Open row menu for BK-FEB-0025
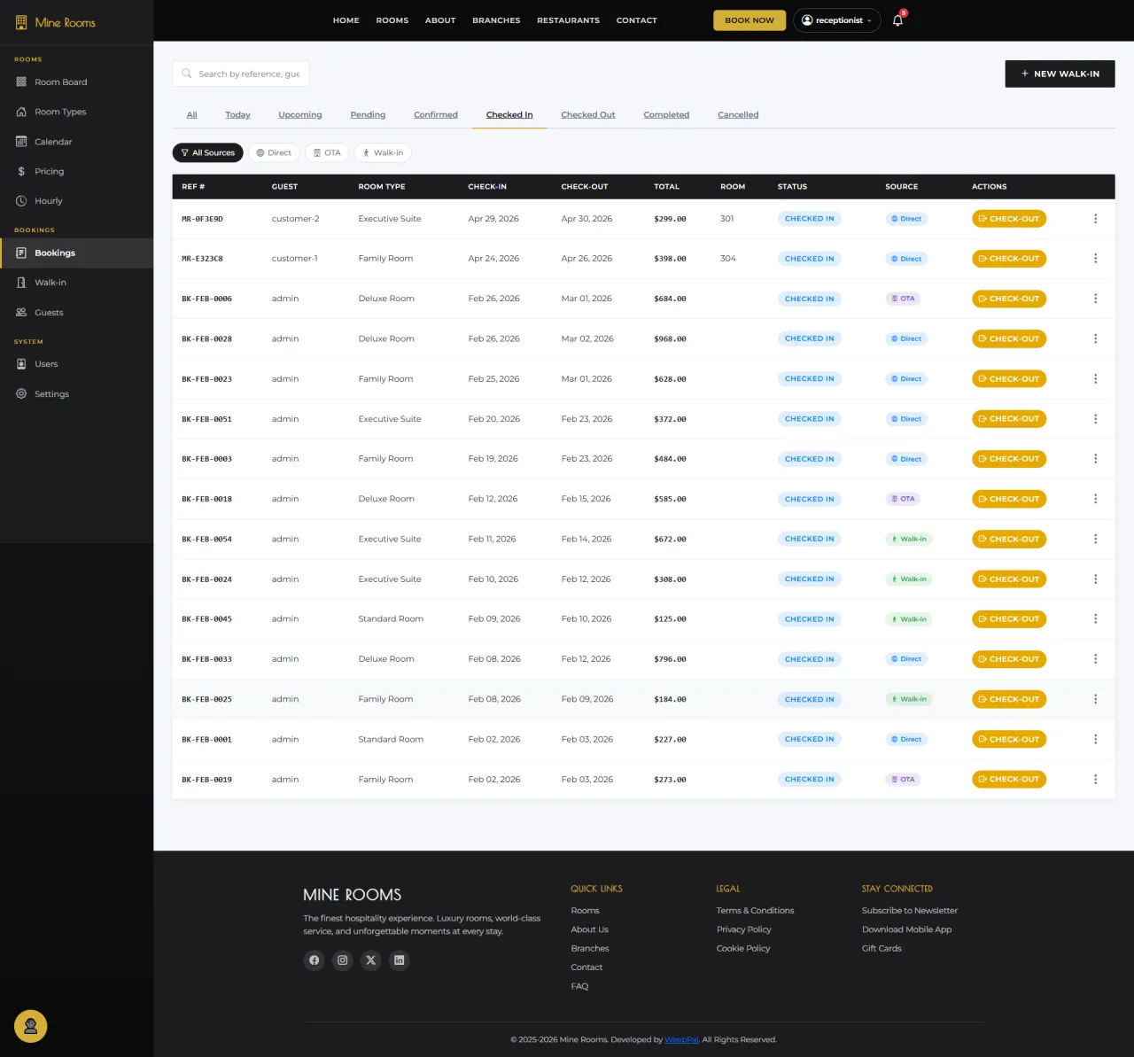 click(x=1095, y=699)
